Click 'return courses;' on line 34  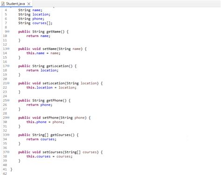(41, 139)
